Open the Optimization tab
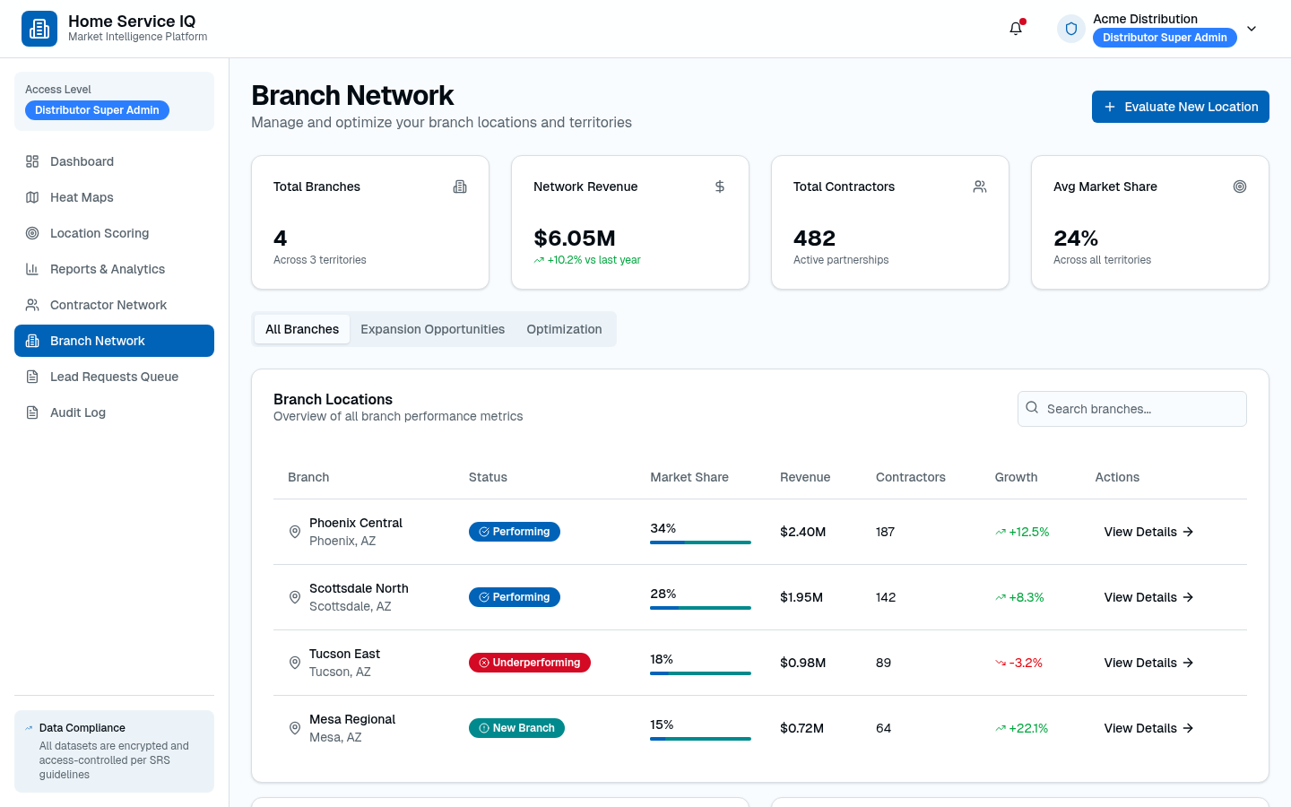Screen dimensions: 1291x807 (x=564, y=329)
